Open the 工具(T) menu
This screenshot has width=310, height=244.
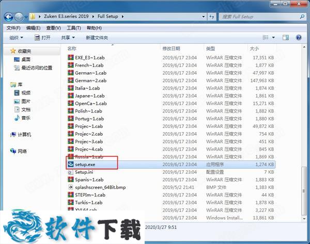click(x=74, y=28)
